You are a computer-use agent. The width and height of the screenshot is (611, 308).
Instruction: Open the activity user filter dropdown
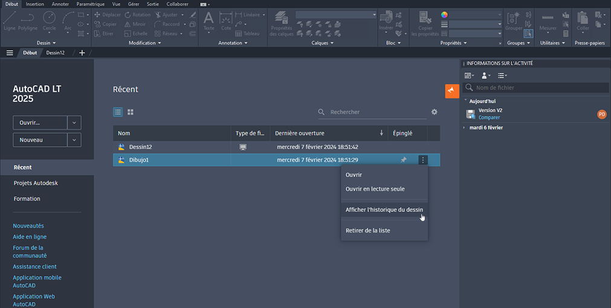pos(485,75)
